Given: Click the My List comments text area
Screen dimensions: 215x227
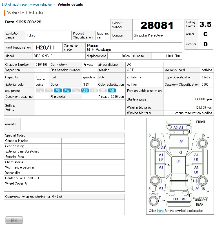Looking at the screenshot, I should [64, 207].
